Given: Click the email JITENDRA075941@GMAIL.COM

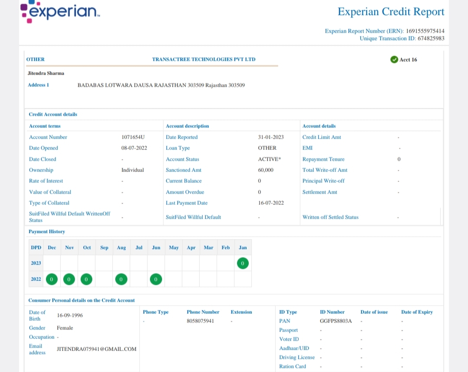Looking at the screenshot, I should coord(97,349).
